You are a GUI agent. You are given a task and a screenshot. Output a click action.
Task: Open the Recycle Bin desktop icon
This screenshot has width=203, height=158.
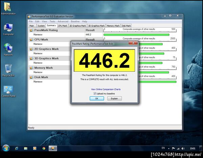pyautogui.click(x=8, y=70)
